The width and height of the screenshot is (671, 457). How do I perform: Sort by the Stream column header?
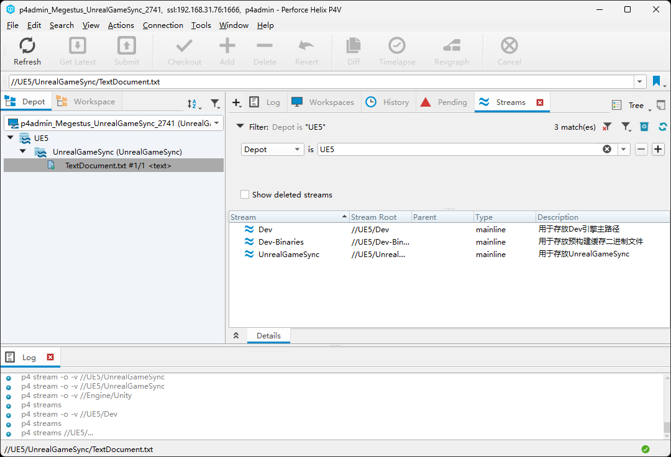tap(289, 217)
